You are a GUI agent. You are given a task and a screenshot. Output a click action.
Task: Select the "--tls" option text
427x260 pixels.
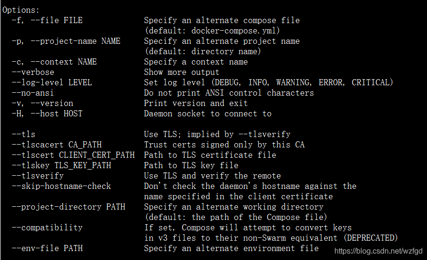[x=24, y=134]
